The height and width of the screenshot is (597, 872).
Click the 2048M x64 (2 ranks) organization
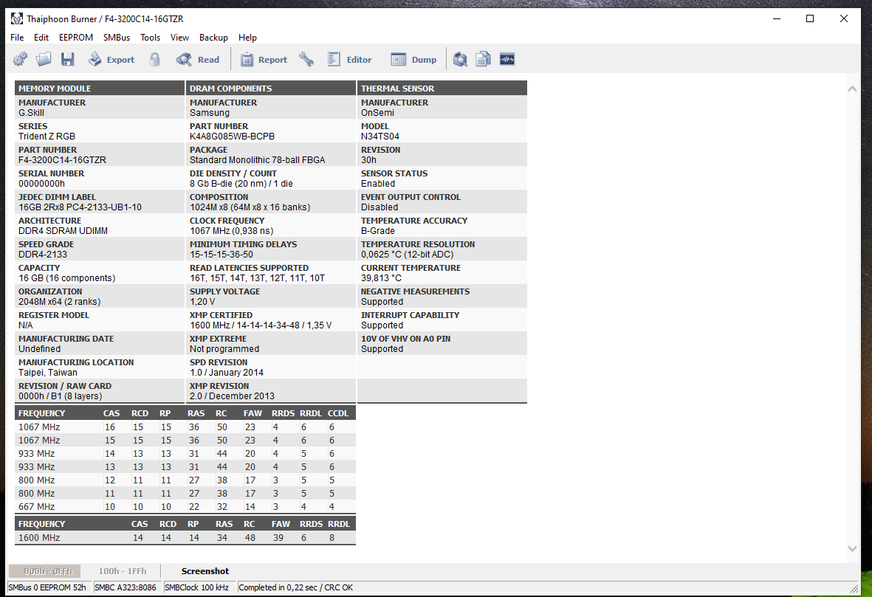click(x=60, y=302)
